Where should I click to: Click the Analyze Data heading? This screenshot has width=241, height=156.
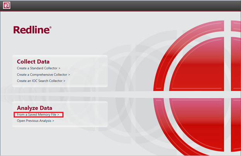tap(34, 108)
